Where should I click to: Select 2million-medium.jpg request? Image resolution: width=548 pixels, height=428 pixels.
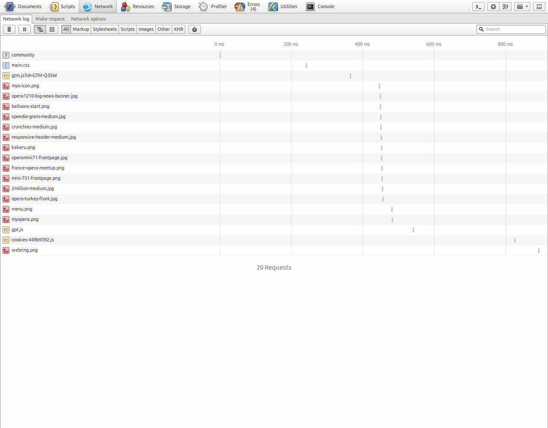click(x=274, y=188)
